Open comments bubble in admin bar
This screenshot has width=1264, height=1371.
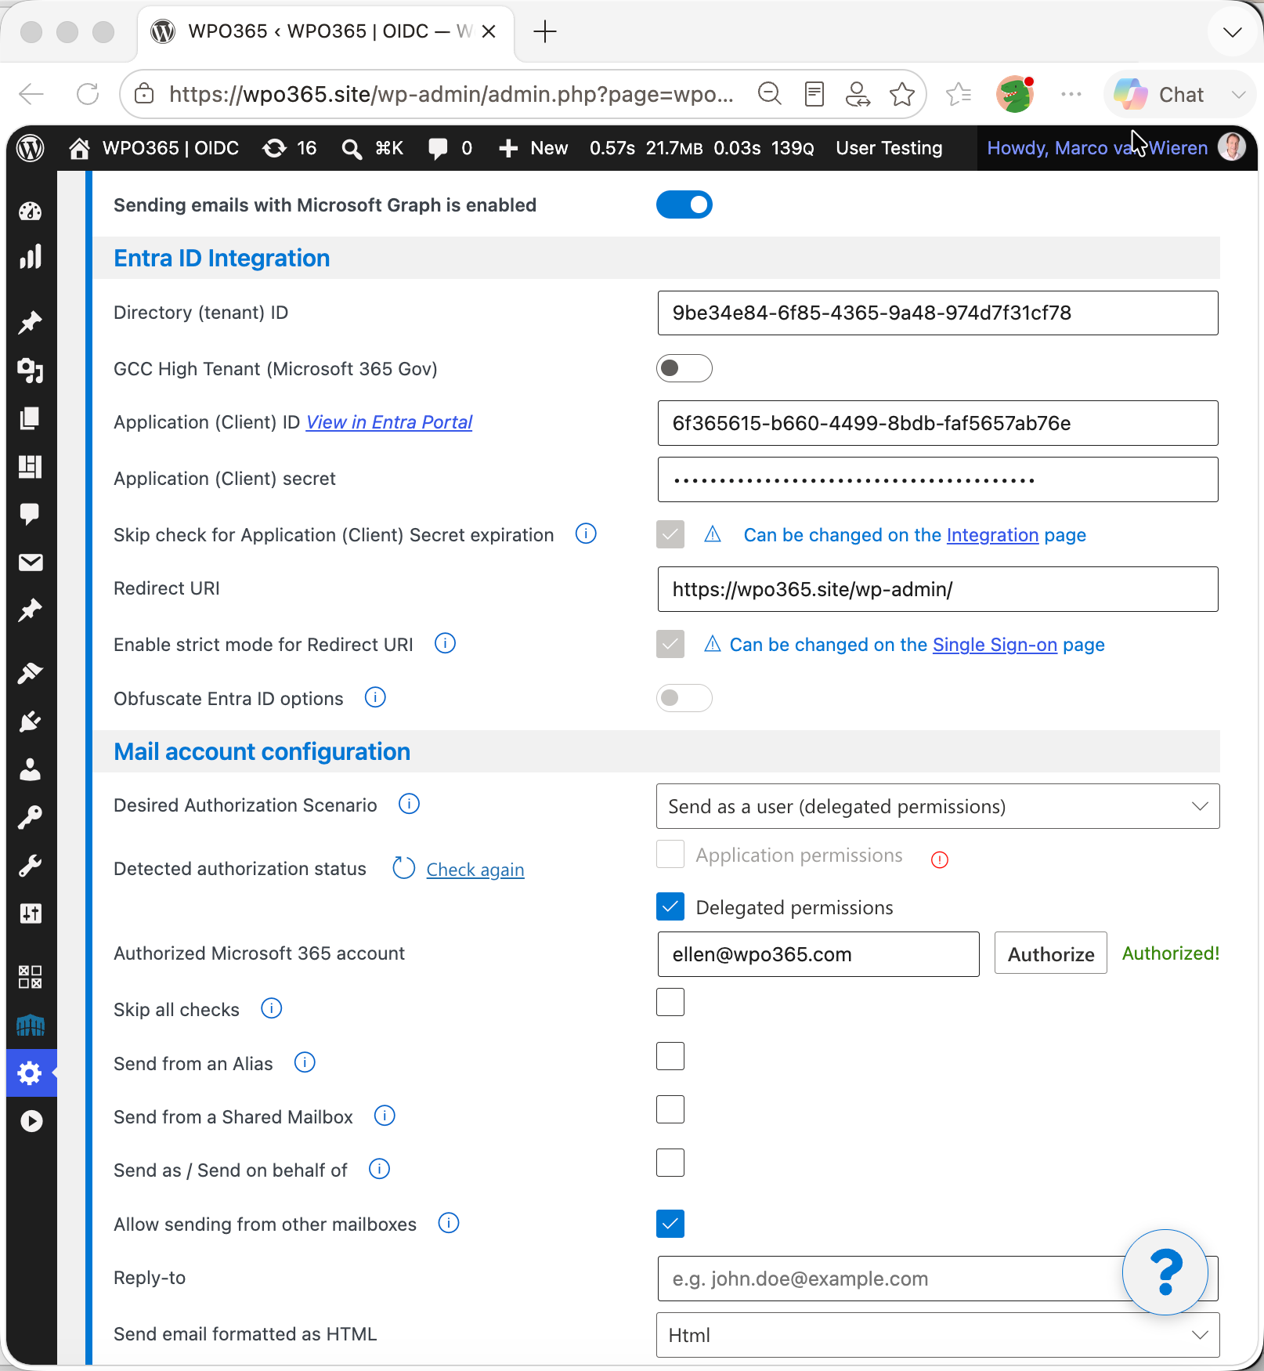(438, 148)
